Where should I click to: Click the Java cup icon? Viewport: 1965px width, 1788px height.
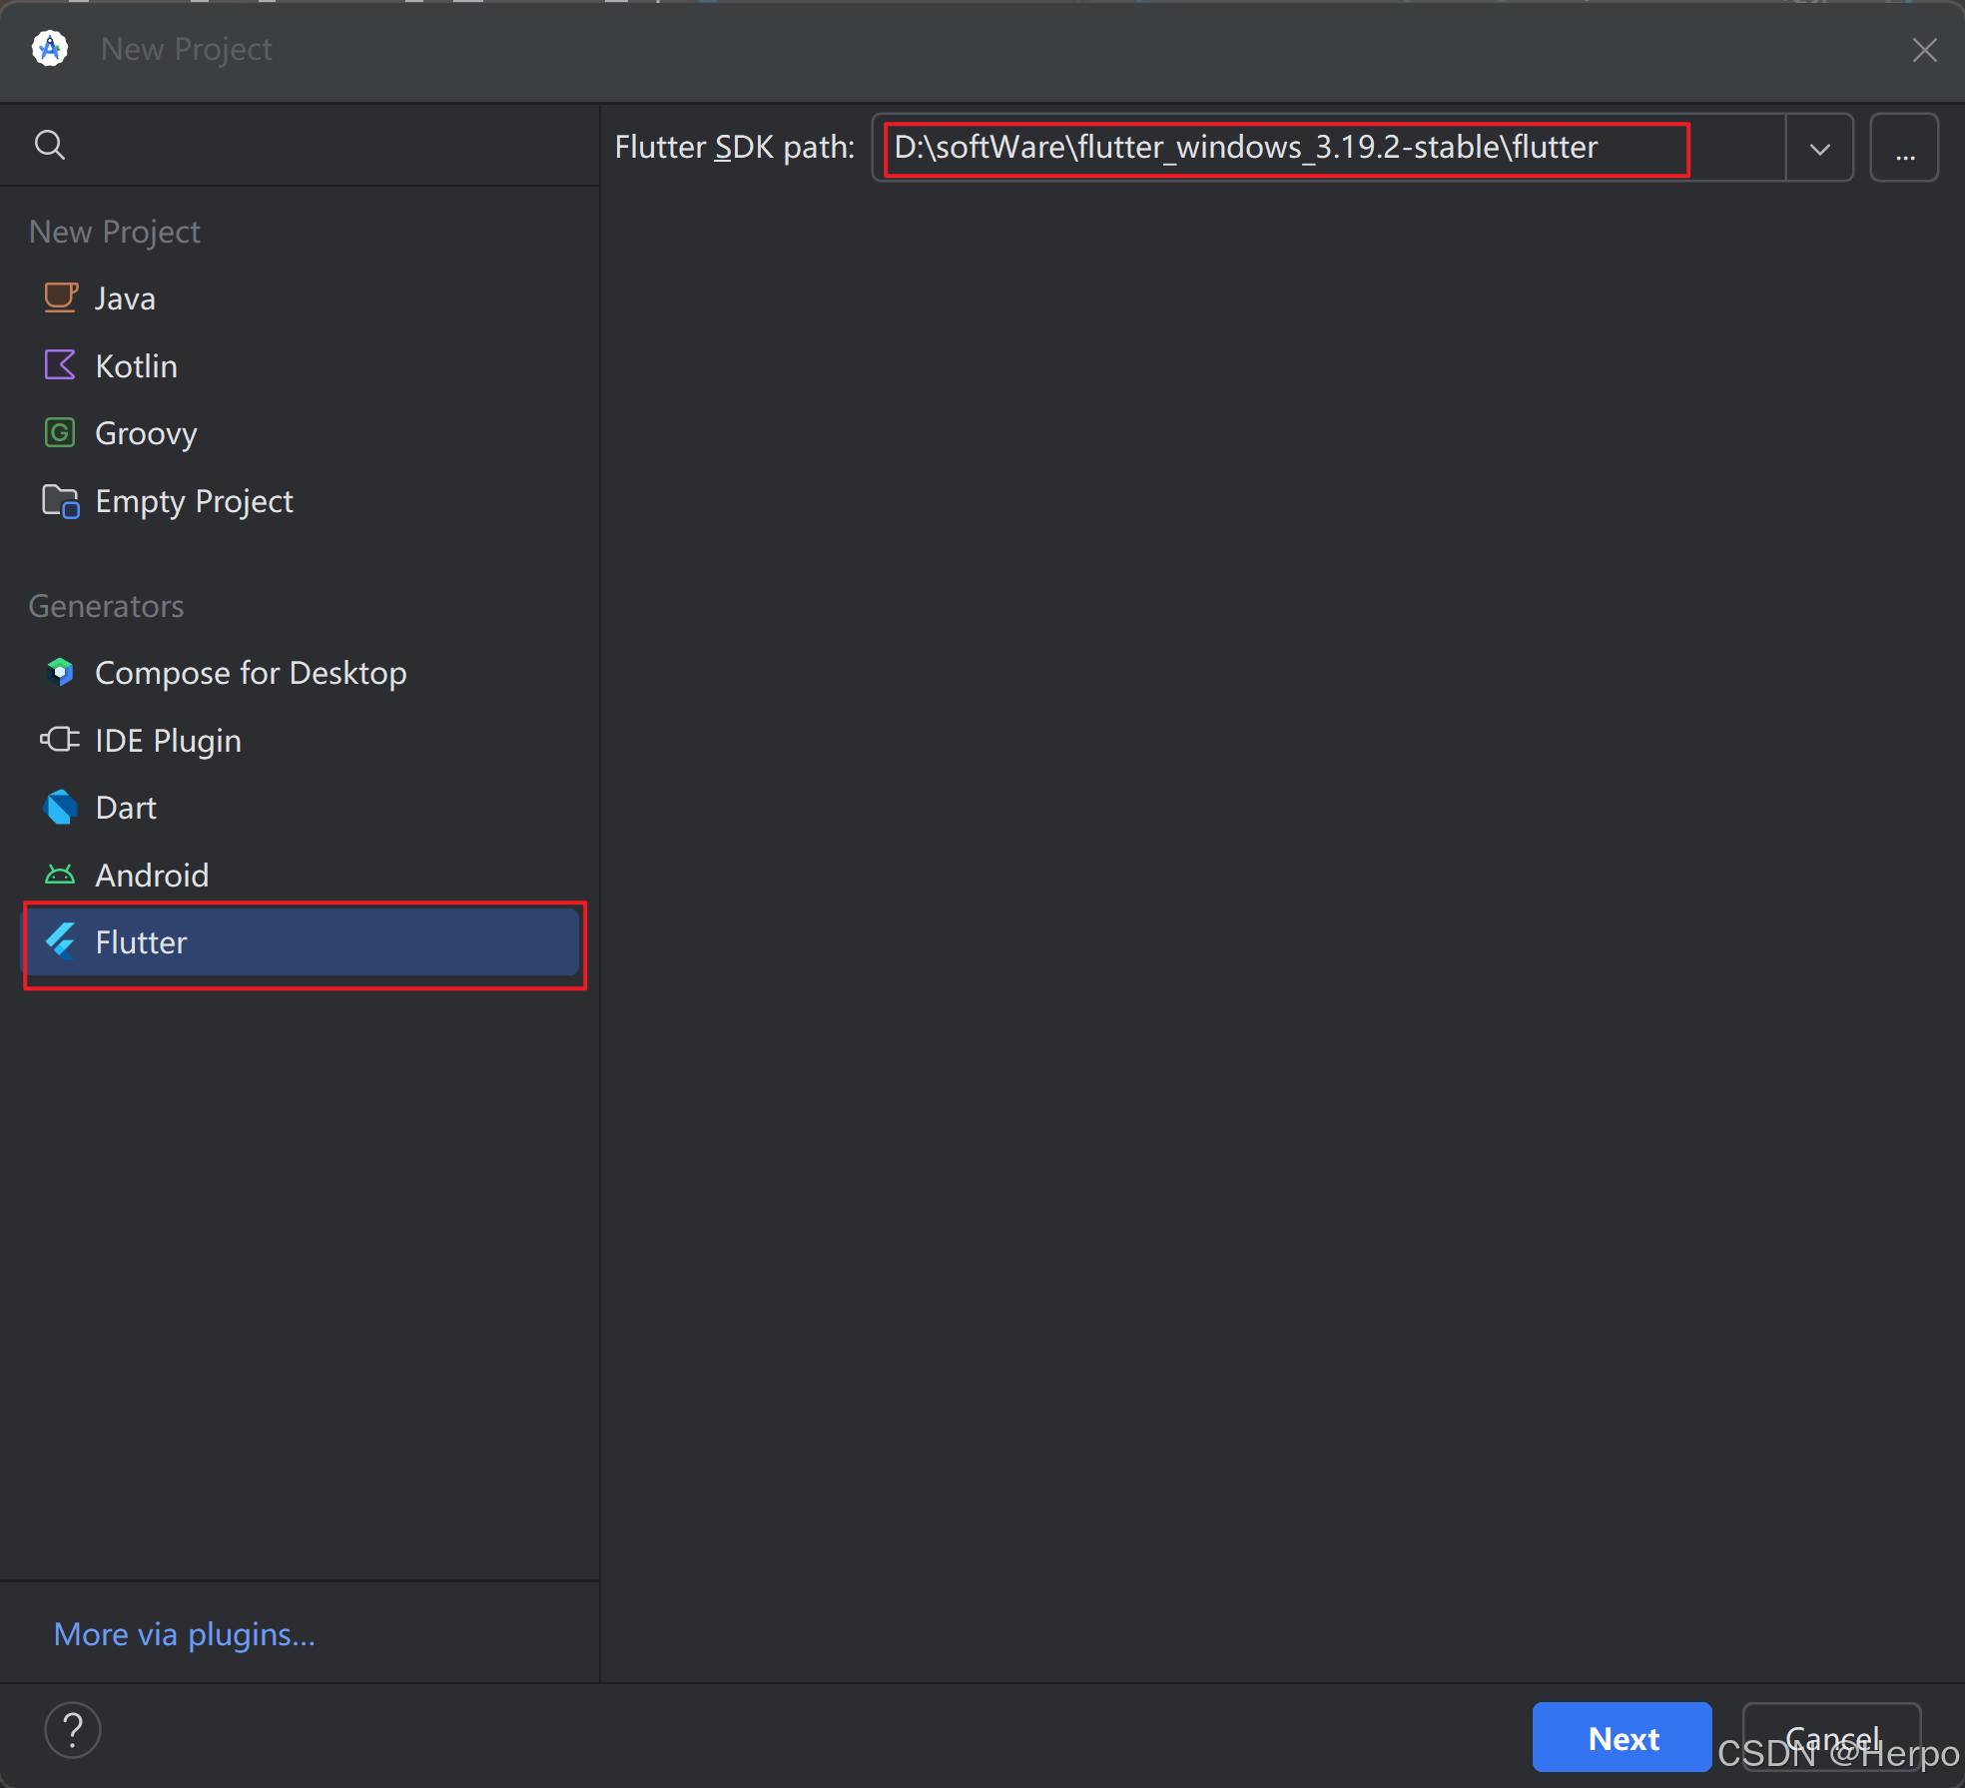point(60,298)
